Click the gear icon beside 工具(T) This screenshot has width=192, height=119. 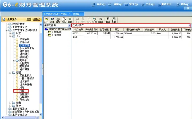tap(142, 5)
